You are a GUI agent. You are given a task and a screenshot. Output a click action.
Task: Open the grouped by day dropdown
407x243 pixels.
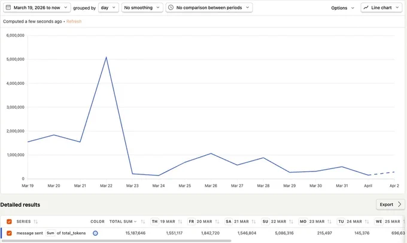pyautogui.click(x=108, y=8)
